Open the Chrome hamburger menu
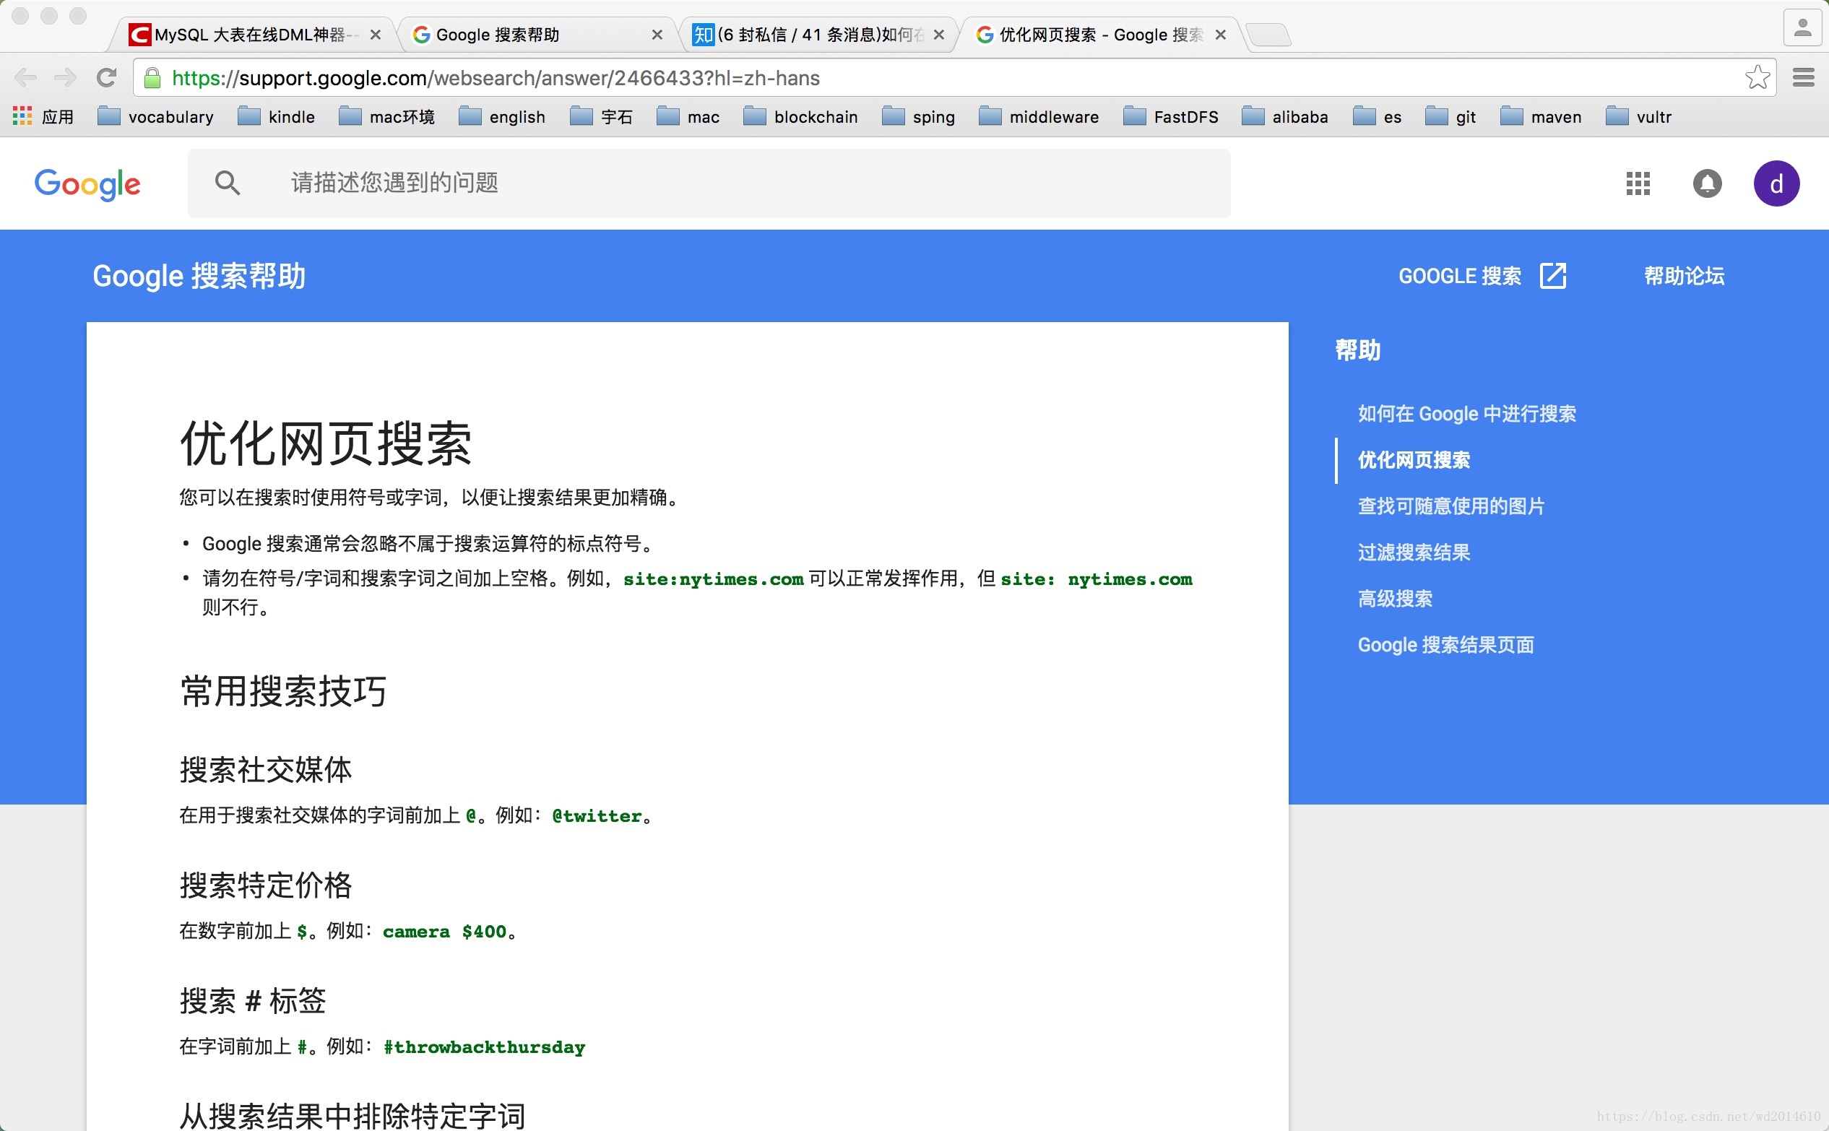This screenshot has height=1131, width=1829. [x=1804, y=77]
